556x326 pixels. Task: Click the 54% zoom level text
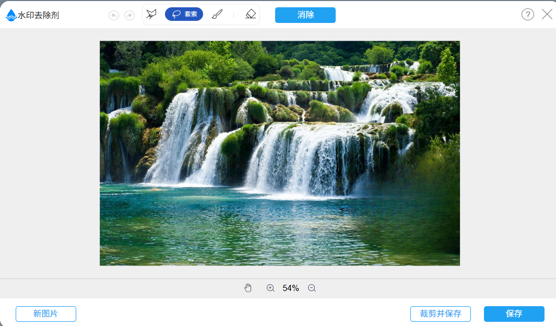(x=291, y=288)
